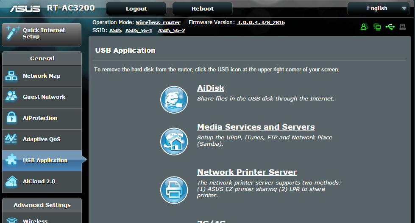Open Guest Network menu item

42,97
